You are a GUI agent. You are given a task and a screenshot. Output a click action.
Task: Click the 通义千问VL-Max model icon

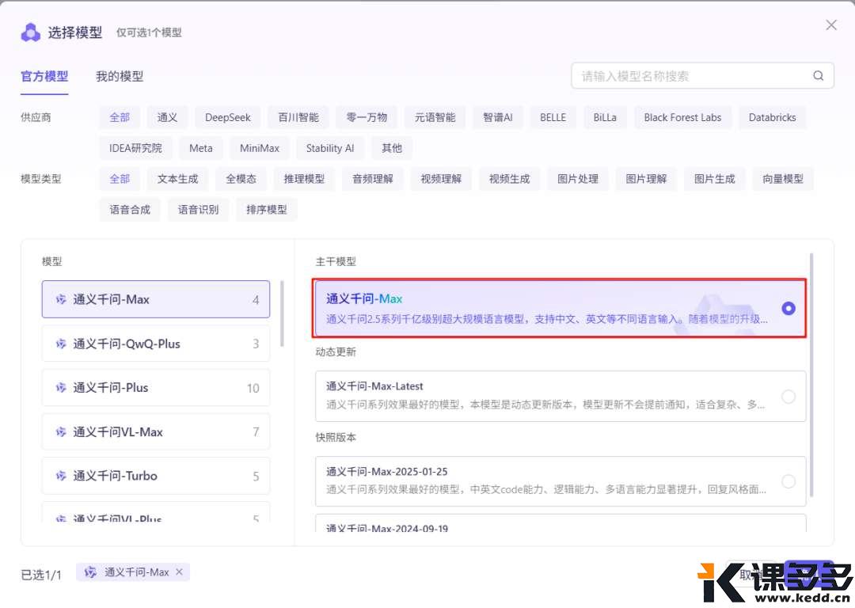tap(61, 431)
